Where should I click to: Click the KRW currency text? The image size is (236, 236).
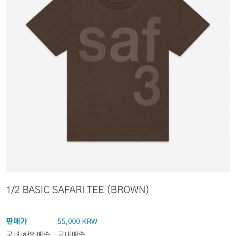point(90,222)
